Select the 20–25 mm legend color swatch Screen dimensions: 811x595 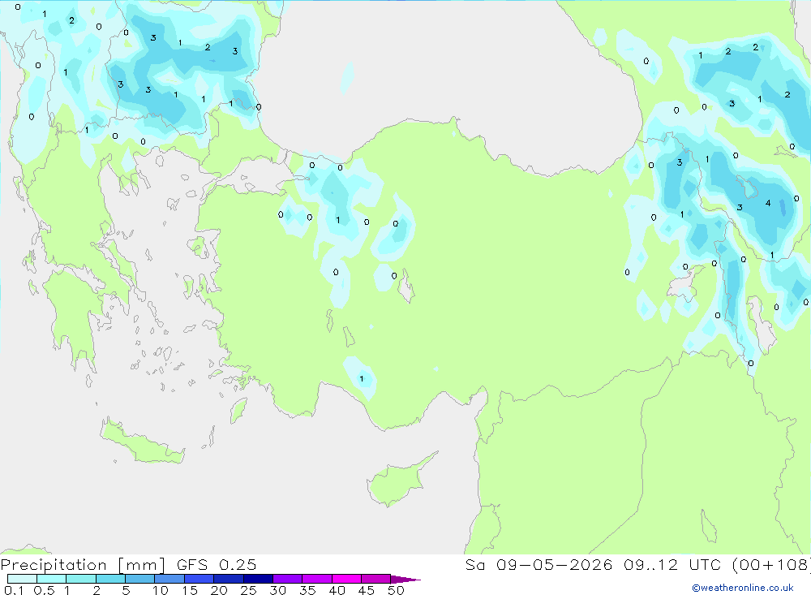pos(228,579)
